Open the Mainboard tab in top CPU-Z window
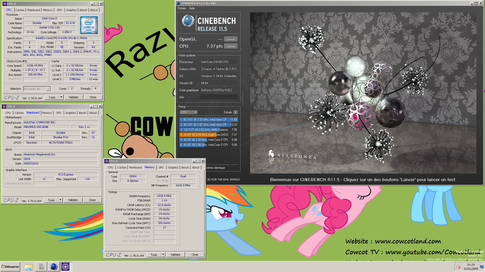The height and width of the screenshot is (272, 485). pyautogui.click(x=34, y=10)
